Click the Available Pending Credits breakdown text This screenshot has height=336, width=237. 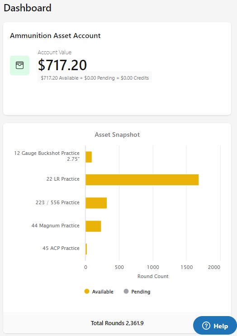tap(95, 78)
